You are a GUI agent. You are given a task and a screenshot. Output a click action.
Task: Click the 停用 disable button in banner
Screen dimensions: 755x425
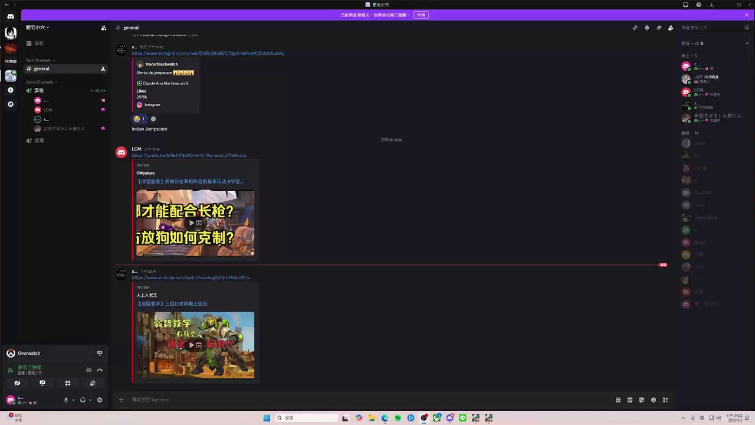click(x=421, y=15)
